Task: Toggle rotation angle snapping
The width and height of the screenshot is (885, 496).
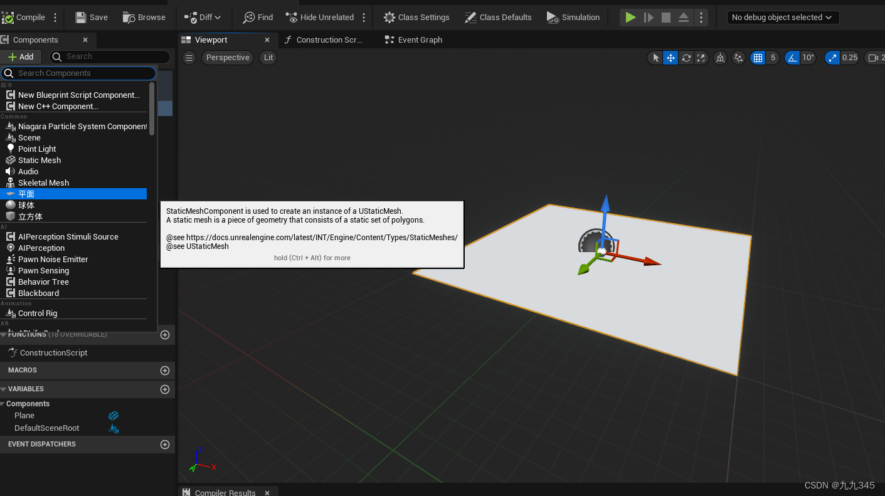Action: click(x=792, y=58)
